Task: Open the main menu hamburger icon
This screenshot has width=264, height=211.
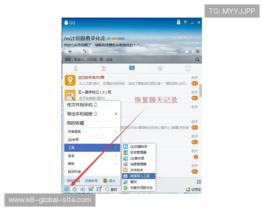Action: 66,189
